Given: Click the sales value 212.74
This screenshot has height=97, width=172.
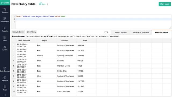Looking at the screenshot, I should pyautogui.click(x=80, y=91).
